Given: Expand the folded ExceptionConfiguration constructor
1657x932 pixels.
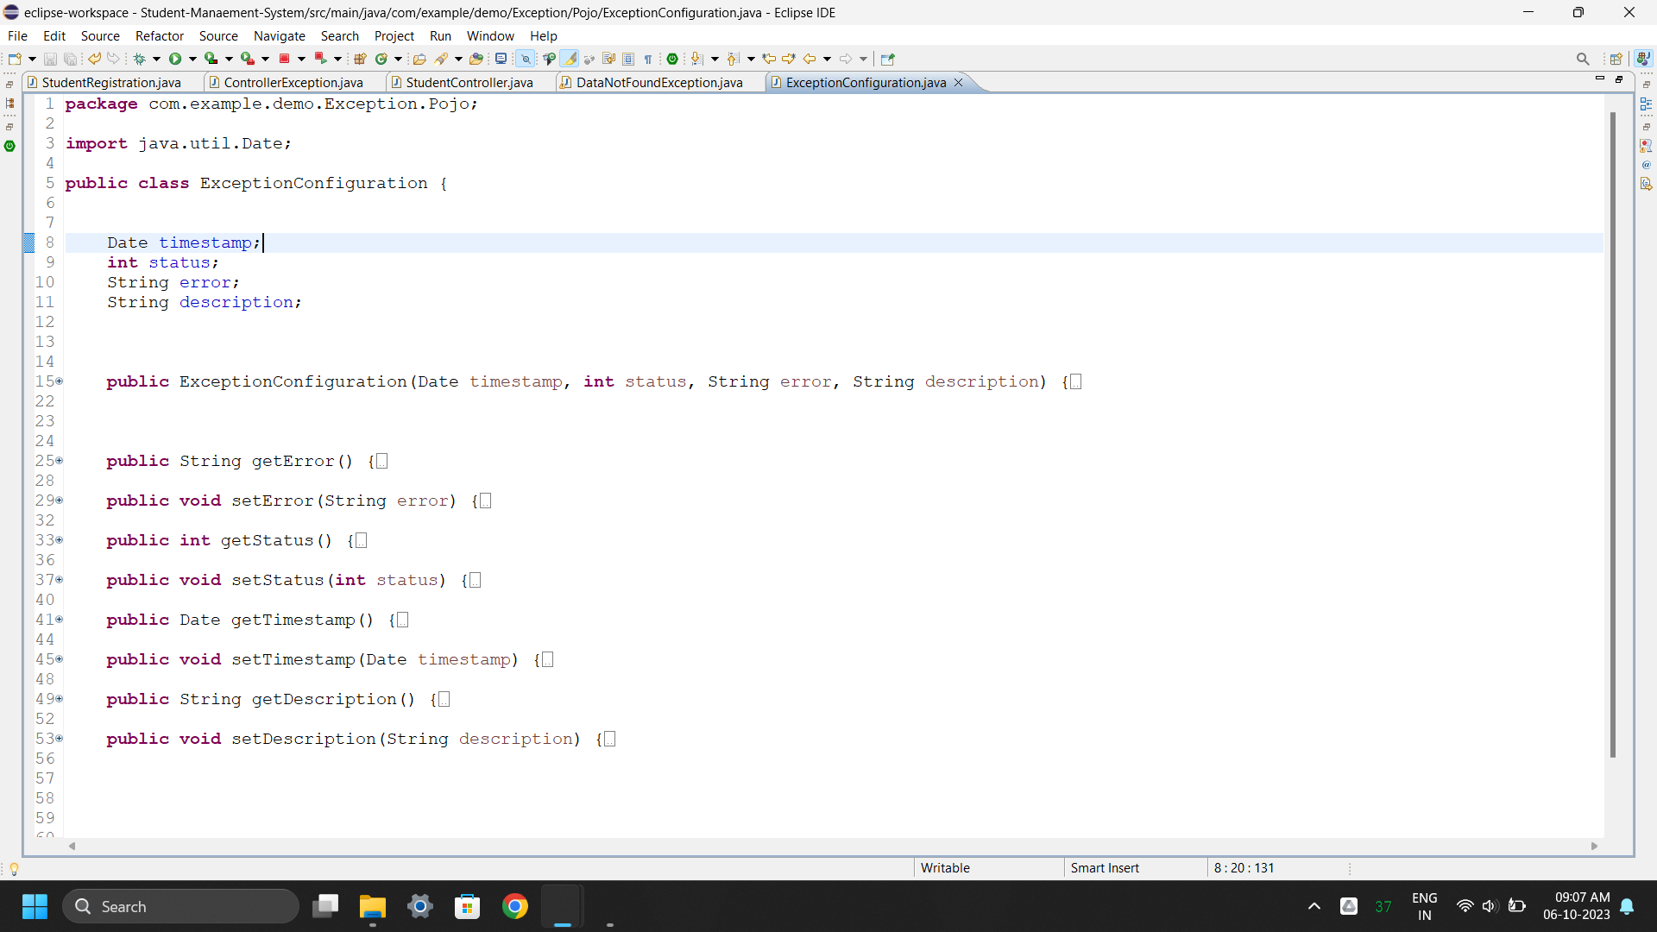Looking at the screenshot, I should [x=60, y=381].
